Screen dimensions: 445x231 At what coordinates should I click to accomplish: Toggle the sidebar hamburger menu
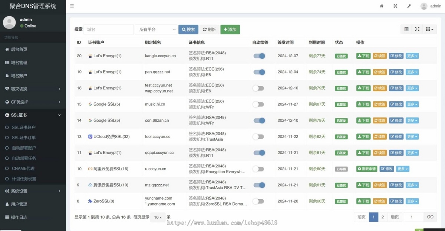[x=72, y=6]
